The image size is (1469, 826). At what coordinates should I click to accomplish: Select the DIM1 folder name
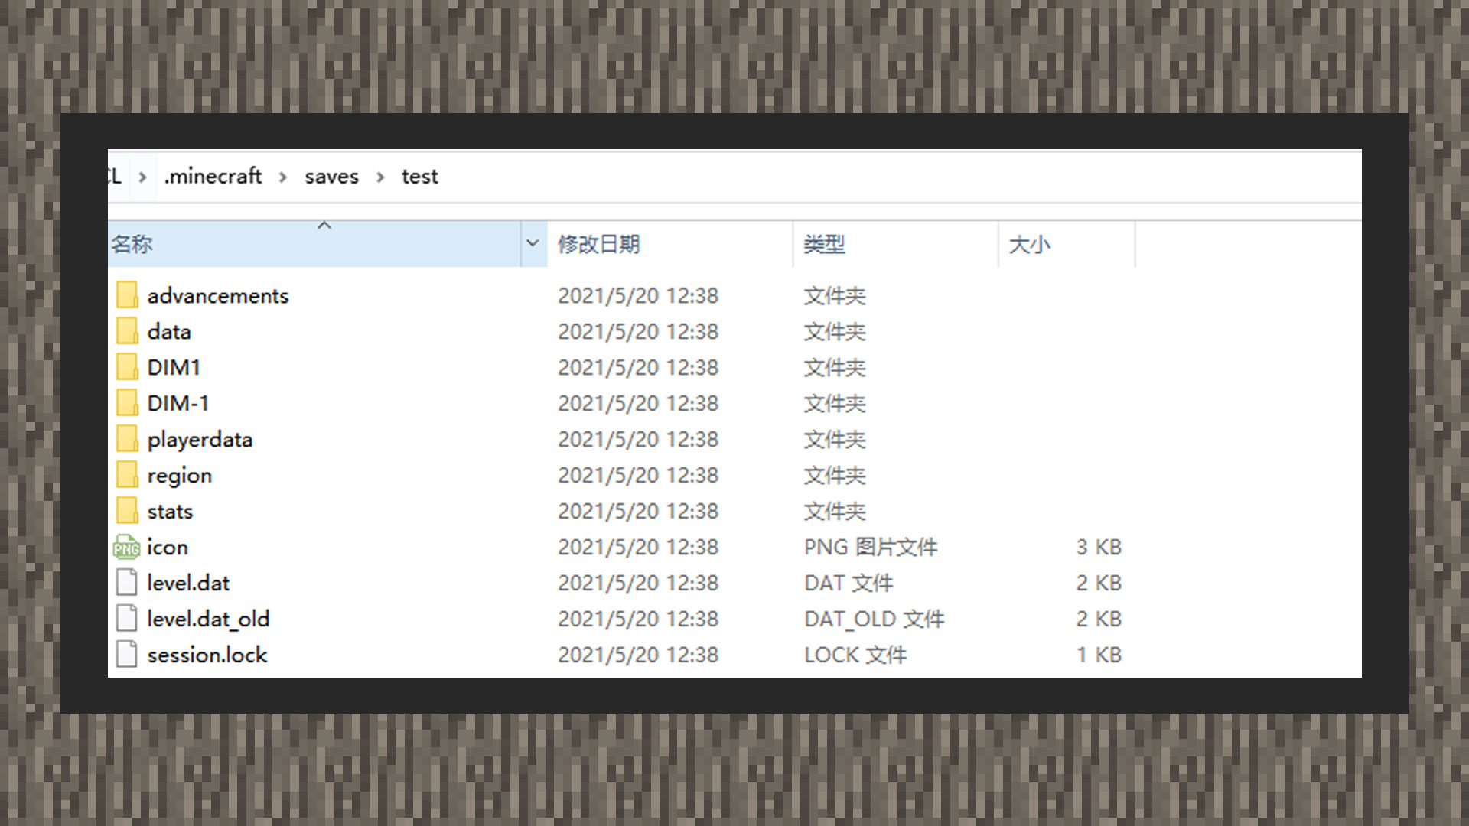pos(174,368)
